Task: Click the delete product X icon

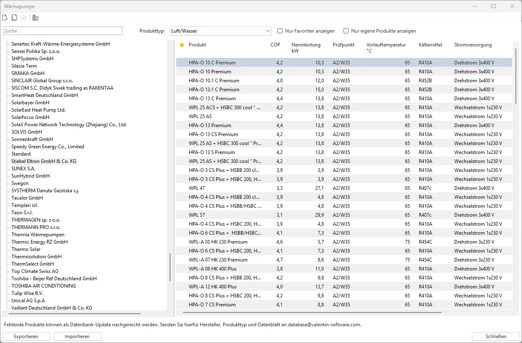Action: (24, 18)
